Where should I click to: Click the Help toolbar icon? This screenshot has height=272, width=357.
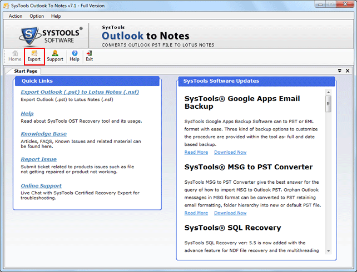click(x=75, y=56)
